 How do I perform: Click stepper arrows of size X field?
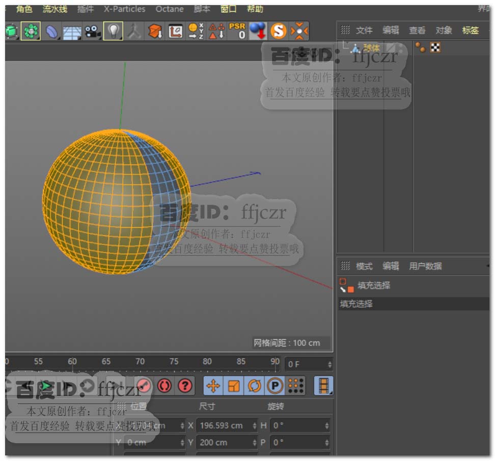(255, 426)
